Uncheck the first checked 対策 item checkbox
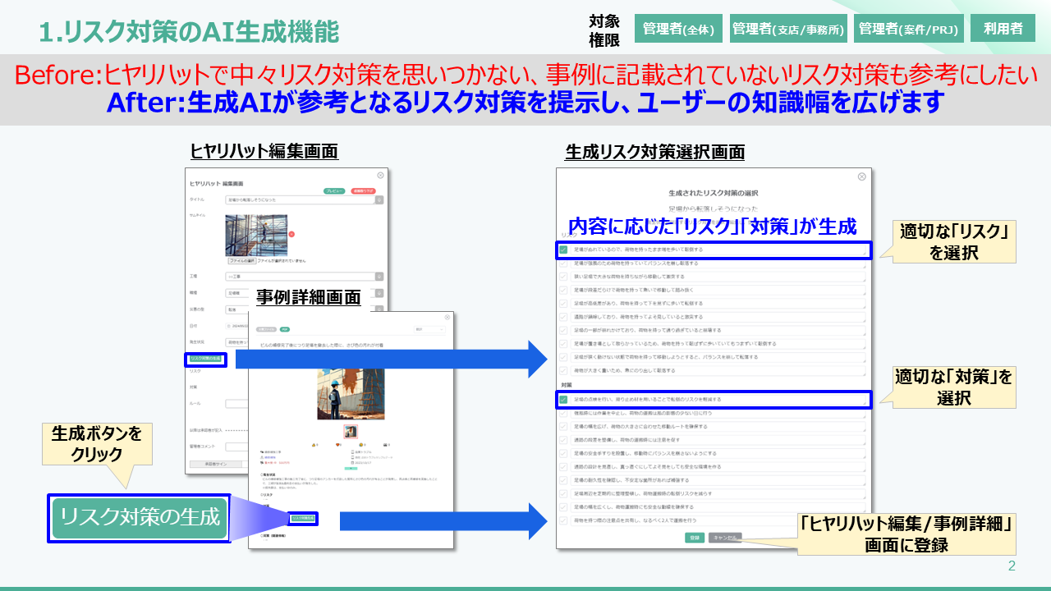 point(563,400)
